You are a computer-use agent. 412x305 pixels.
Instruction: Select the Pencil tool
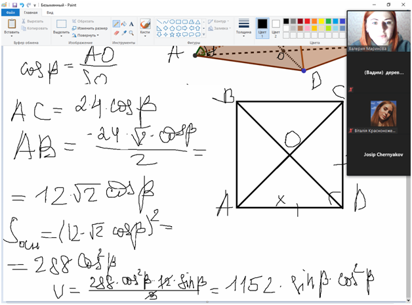[116, 24]
